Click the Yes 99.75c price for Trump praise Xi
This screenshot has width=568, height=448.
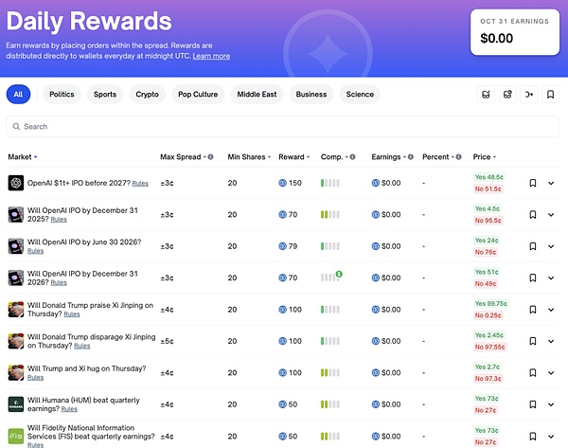(x=491, y=303)
